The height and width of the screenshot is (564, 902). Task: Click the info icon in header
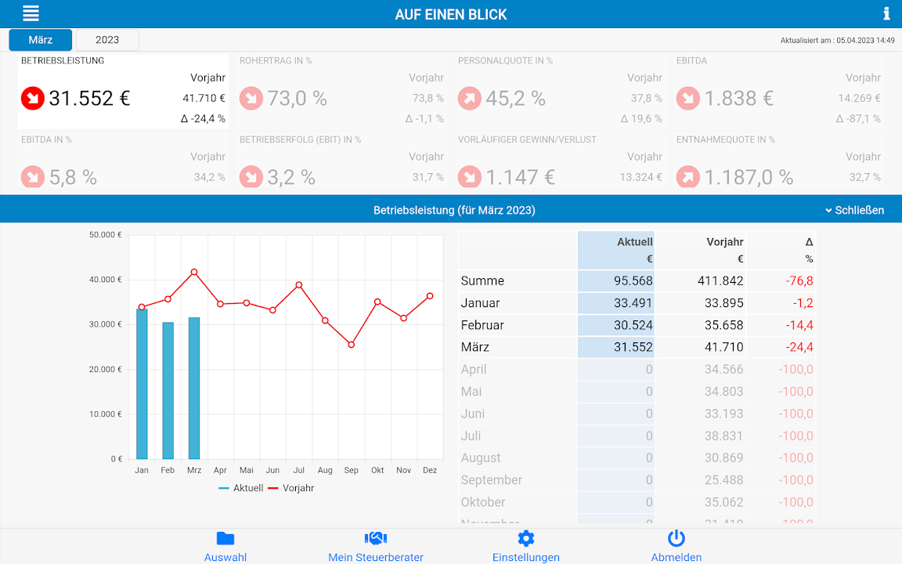886,13
